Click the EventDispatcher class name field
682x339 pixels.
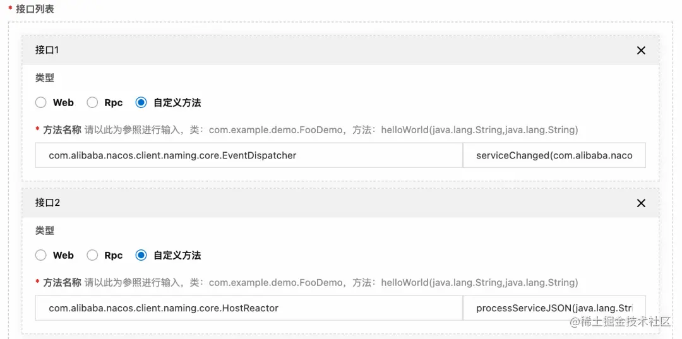249,155
